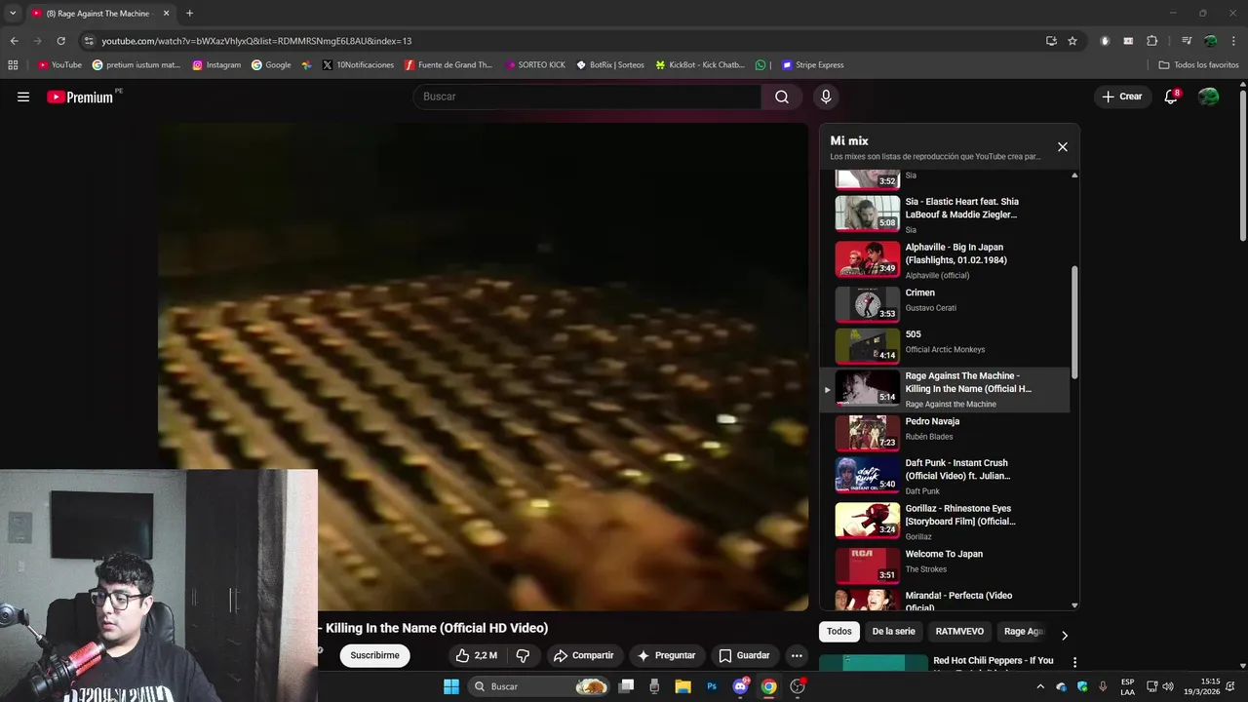1248x702 pixels.
Task: Open the BotRix | Sorteos bookmark
Action: (x=610, y=65)
